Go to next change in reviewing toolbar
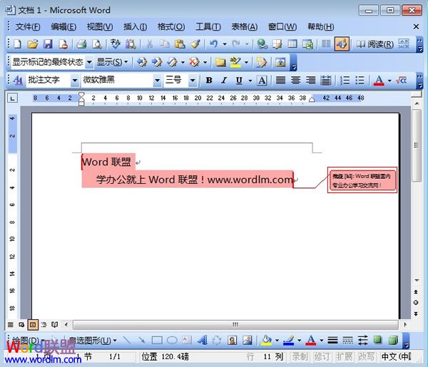428x367 pixels. point(157,62)
